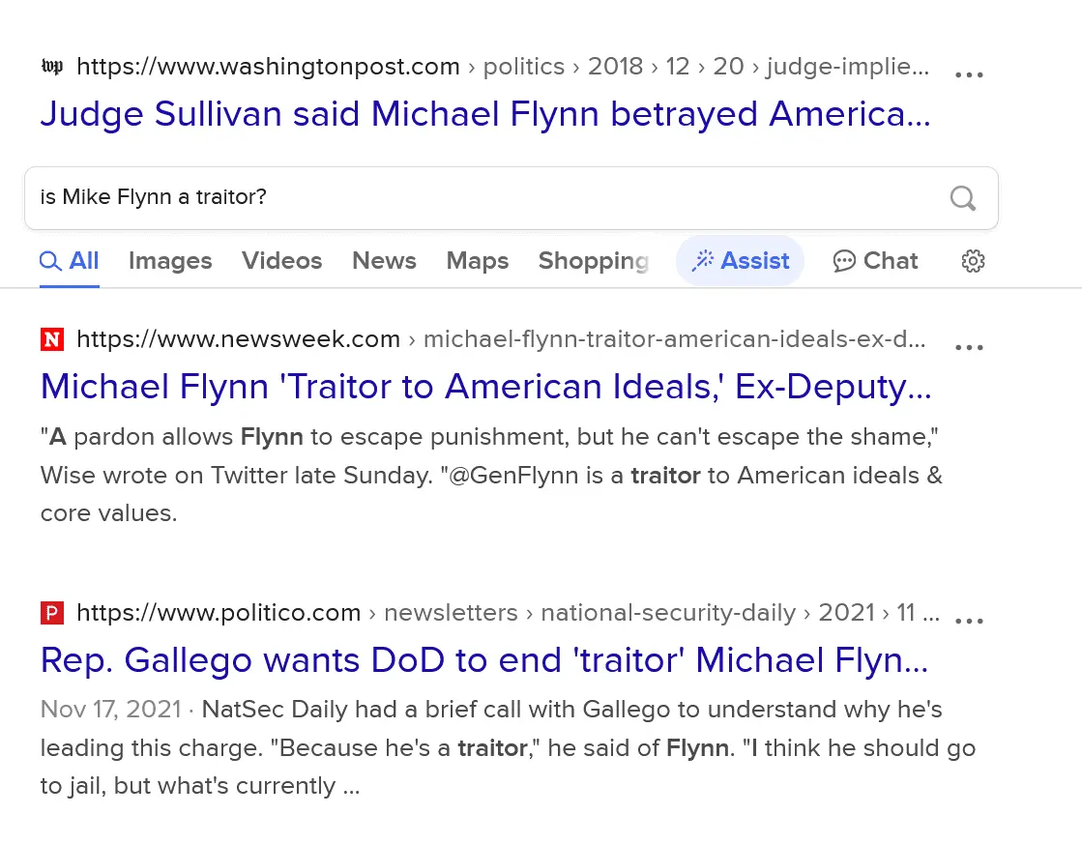Open the Chat button
The width and height of the screenshot is (1082, 844).
(875, 261)
